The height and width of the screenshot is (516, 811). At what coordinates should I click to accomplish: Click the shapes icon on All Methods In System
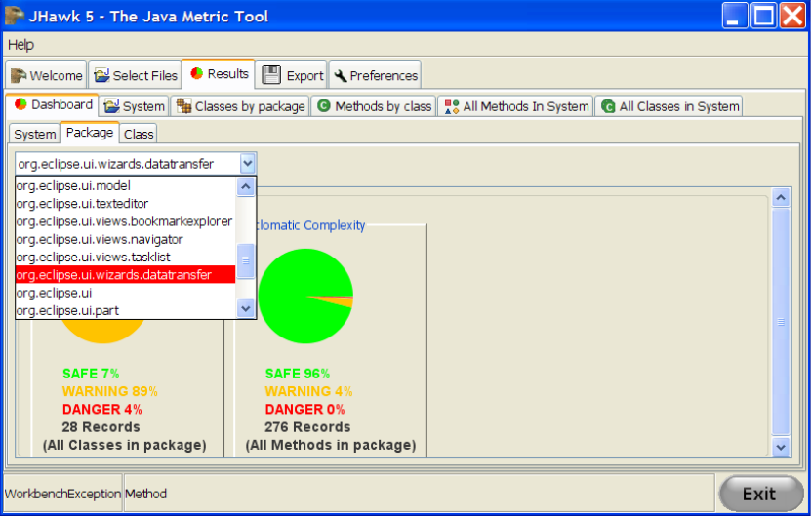coord(452,106)
